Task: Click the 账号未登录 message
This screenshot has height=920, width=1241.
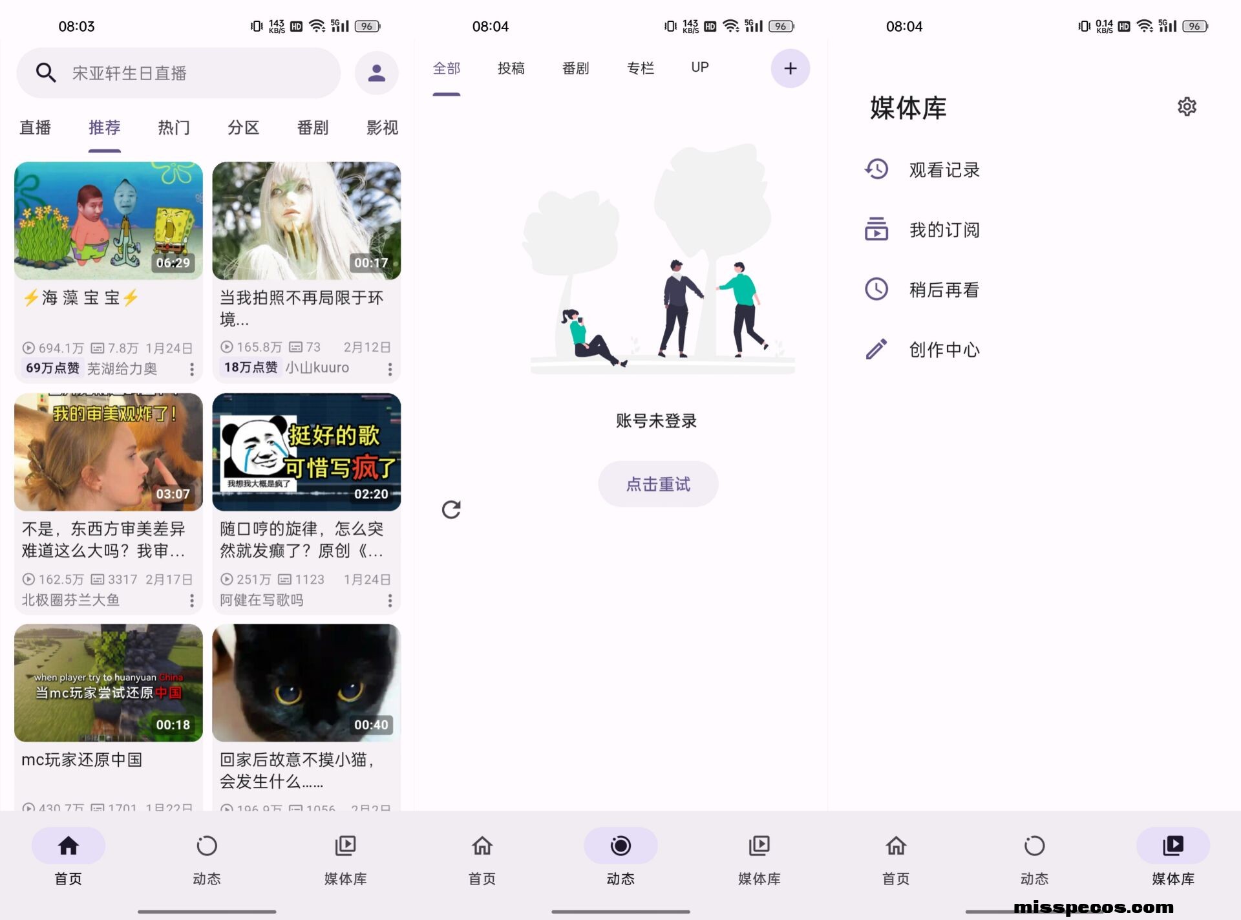Action: click(656, 421)
